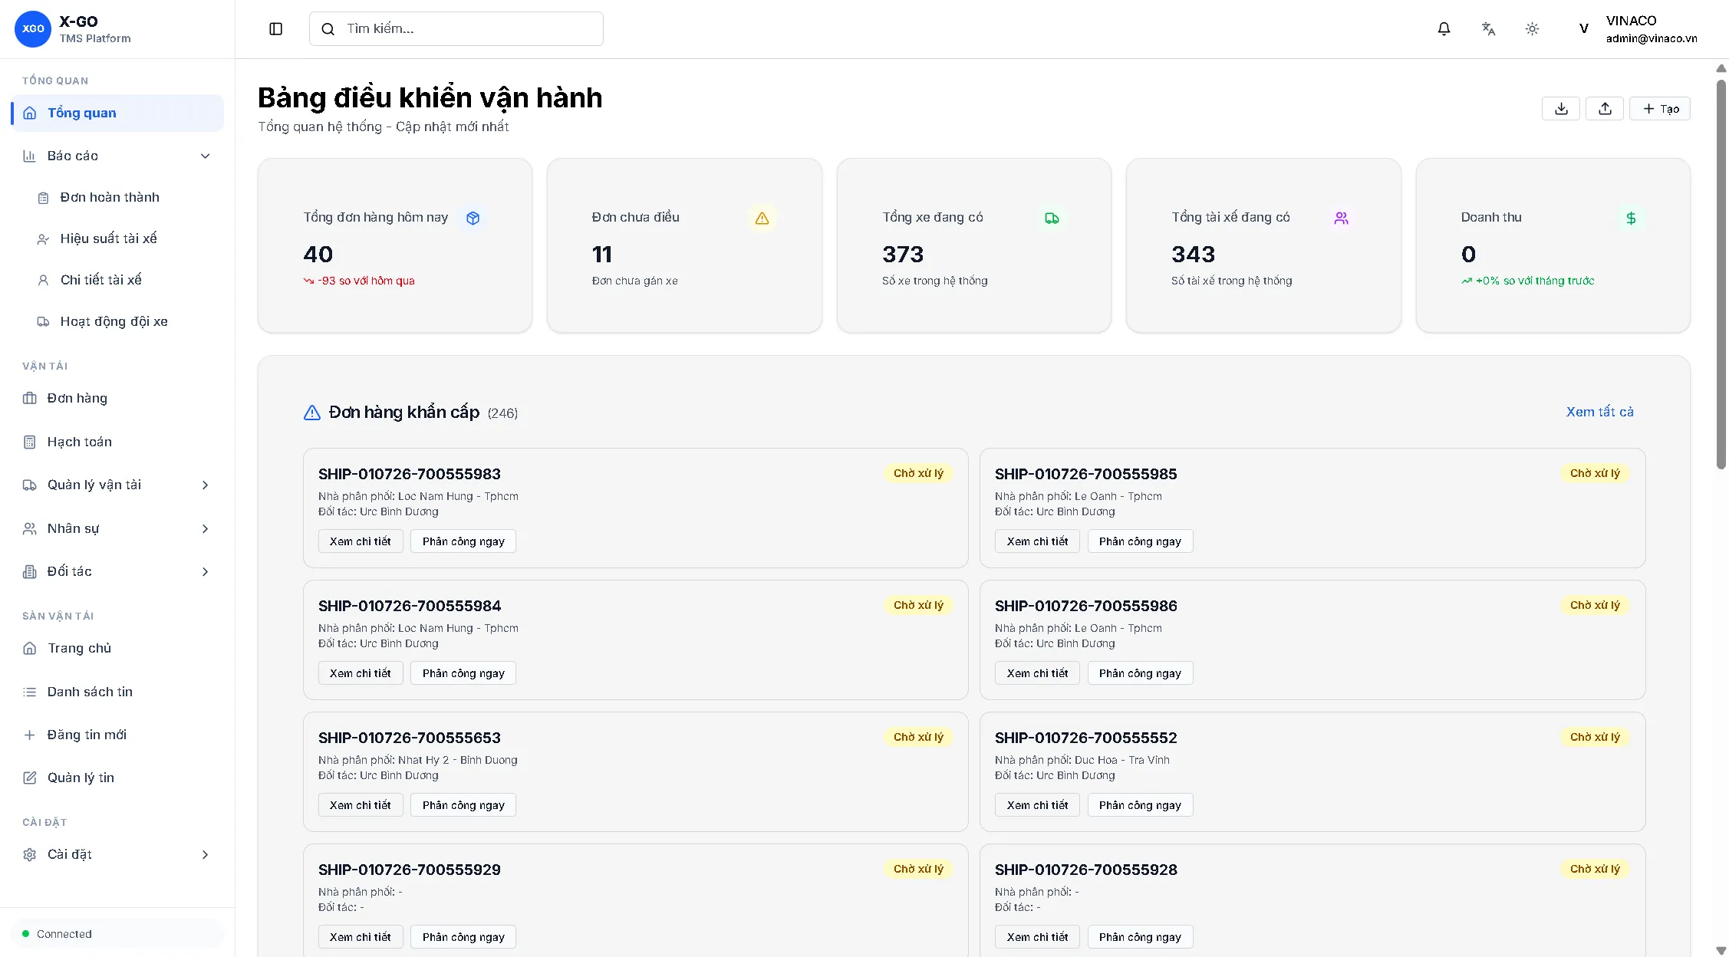Screen dimensions: 1729x957
Task: Open the language translate icon
Action: (1488, 29)
